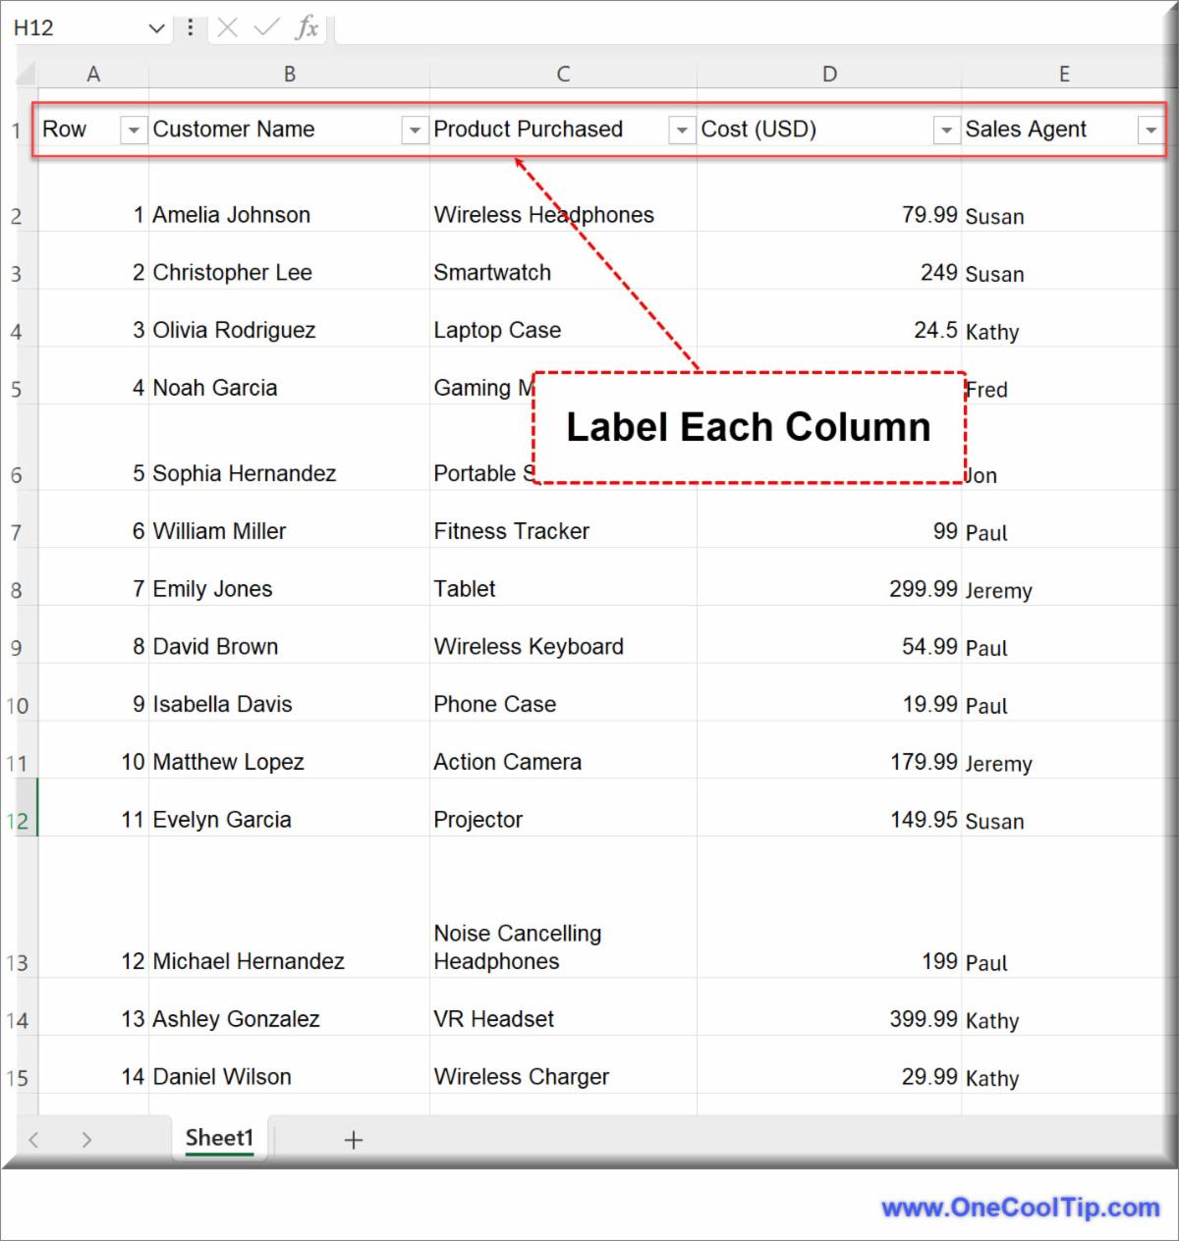Click the formula bar options dots

click(190, 27)
